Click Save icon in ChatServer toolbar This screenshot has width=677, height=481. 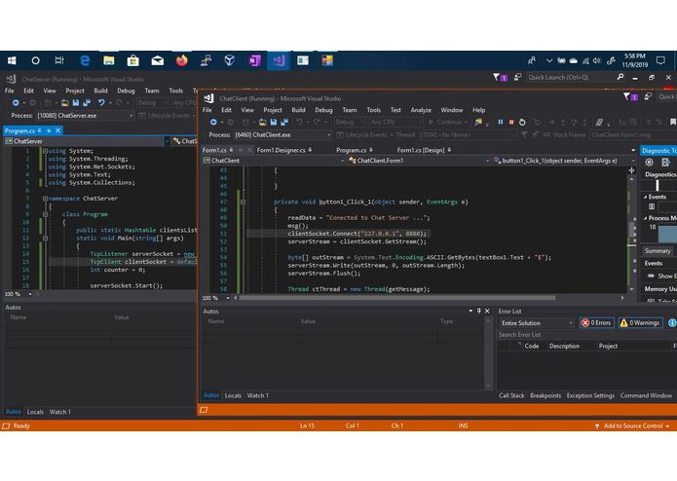[76, 102]
